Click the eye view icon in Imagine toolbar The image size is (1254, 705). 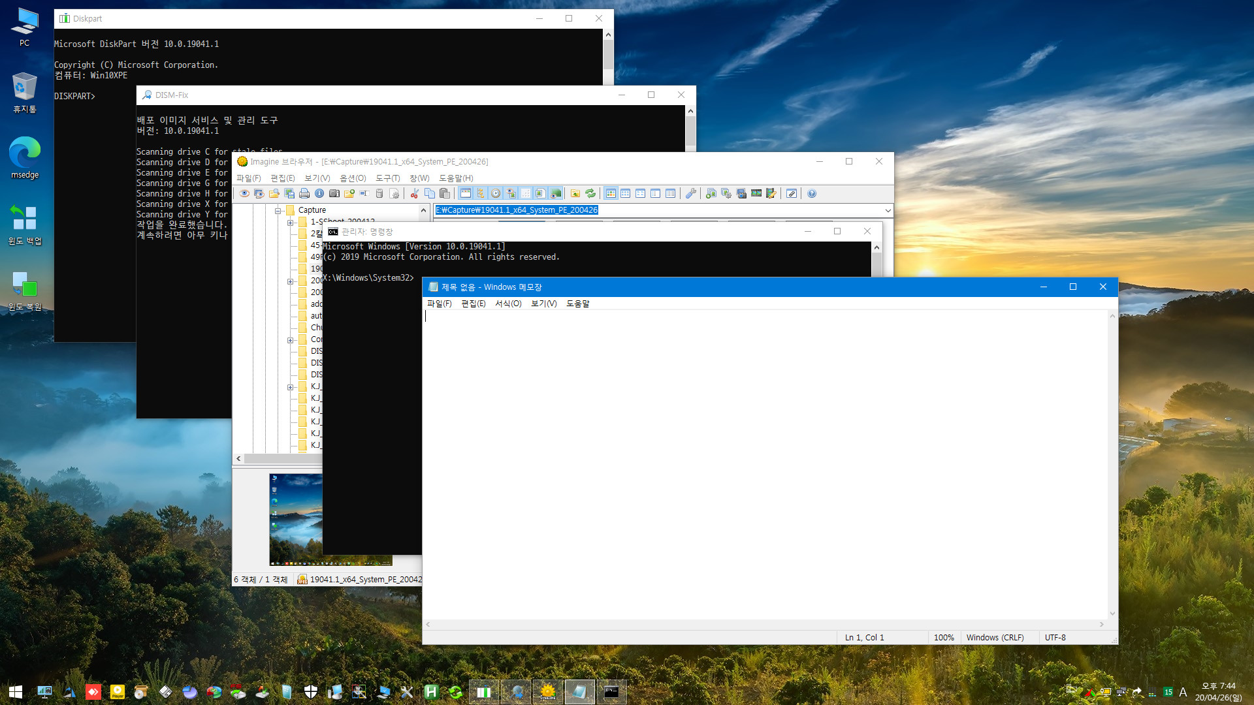pyautogui.click(x=244, y=193)
